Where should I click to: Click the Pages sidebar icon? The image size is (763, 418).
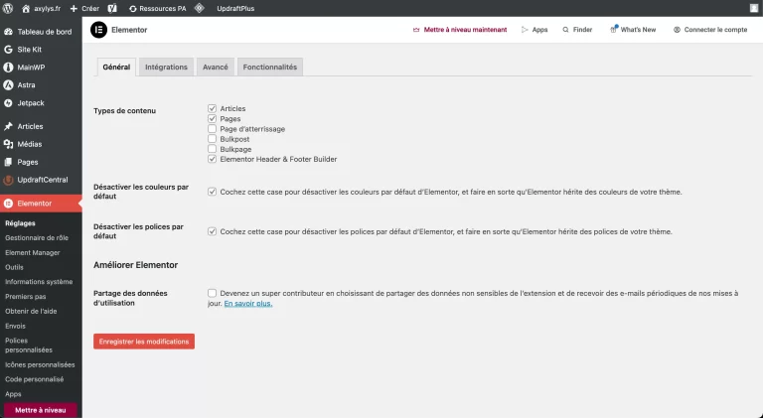8,162
